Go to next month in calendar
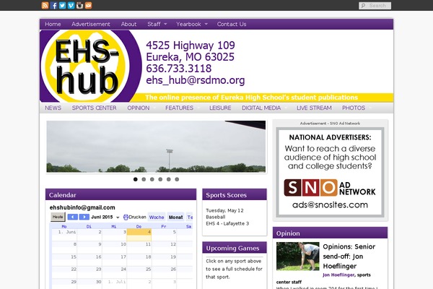 (x=84, y=217)
